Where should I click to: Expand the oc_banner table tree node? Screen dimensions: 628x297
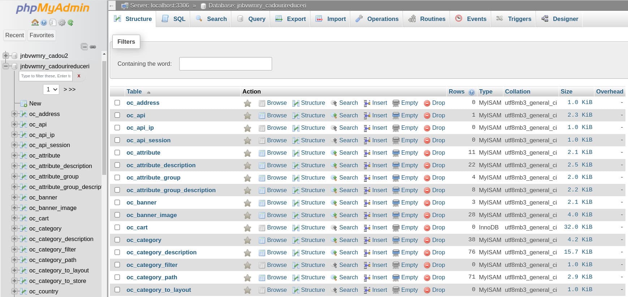coord(14,197)
